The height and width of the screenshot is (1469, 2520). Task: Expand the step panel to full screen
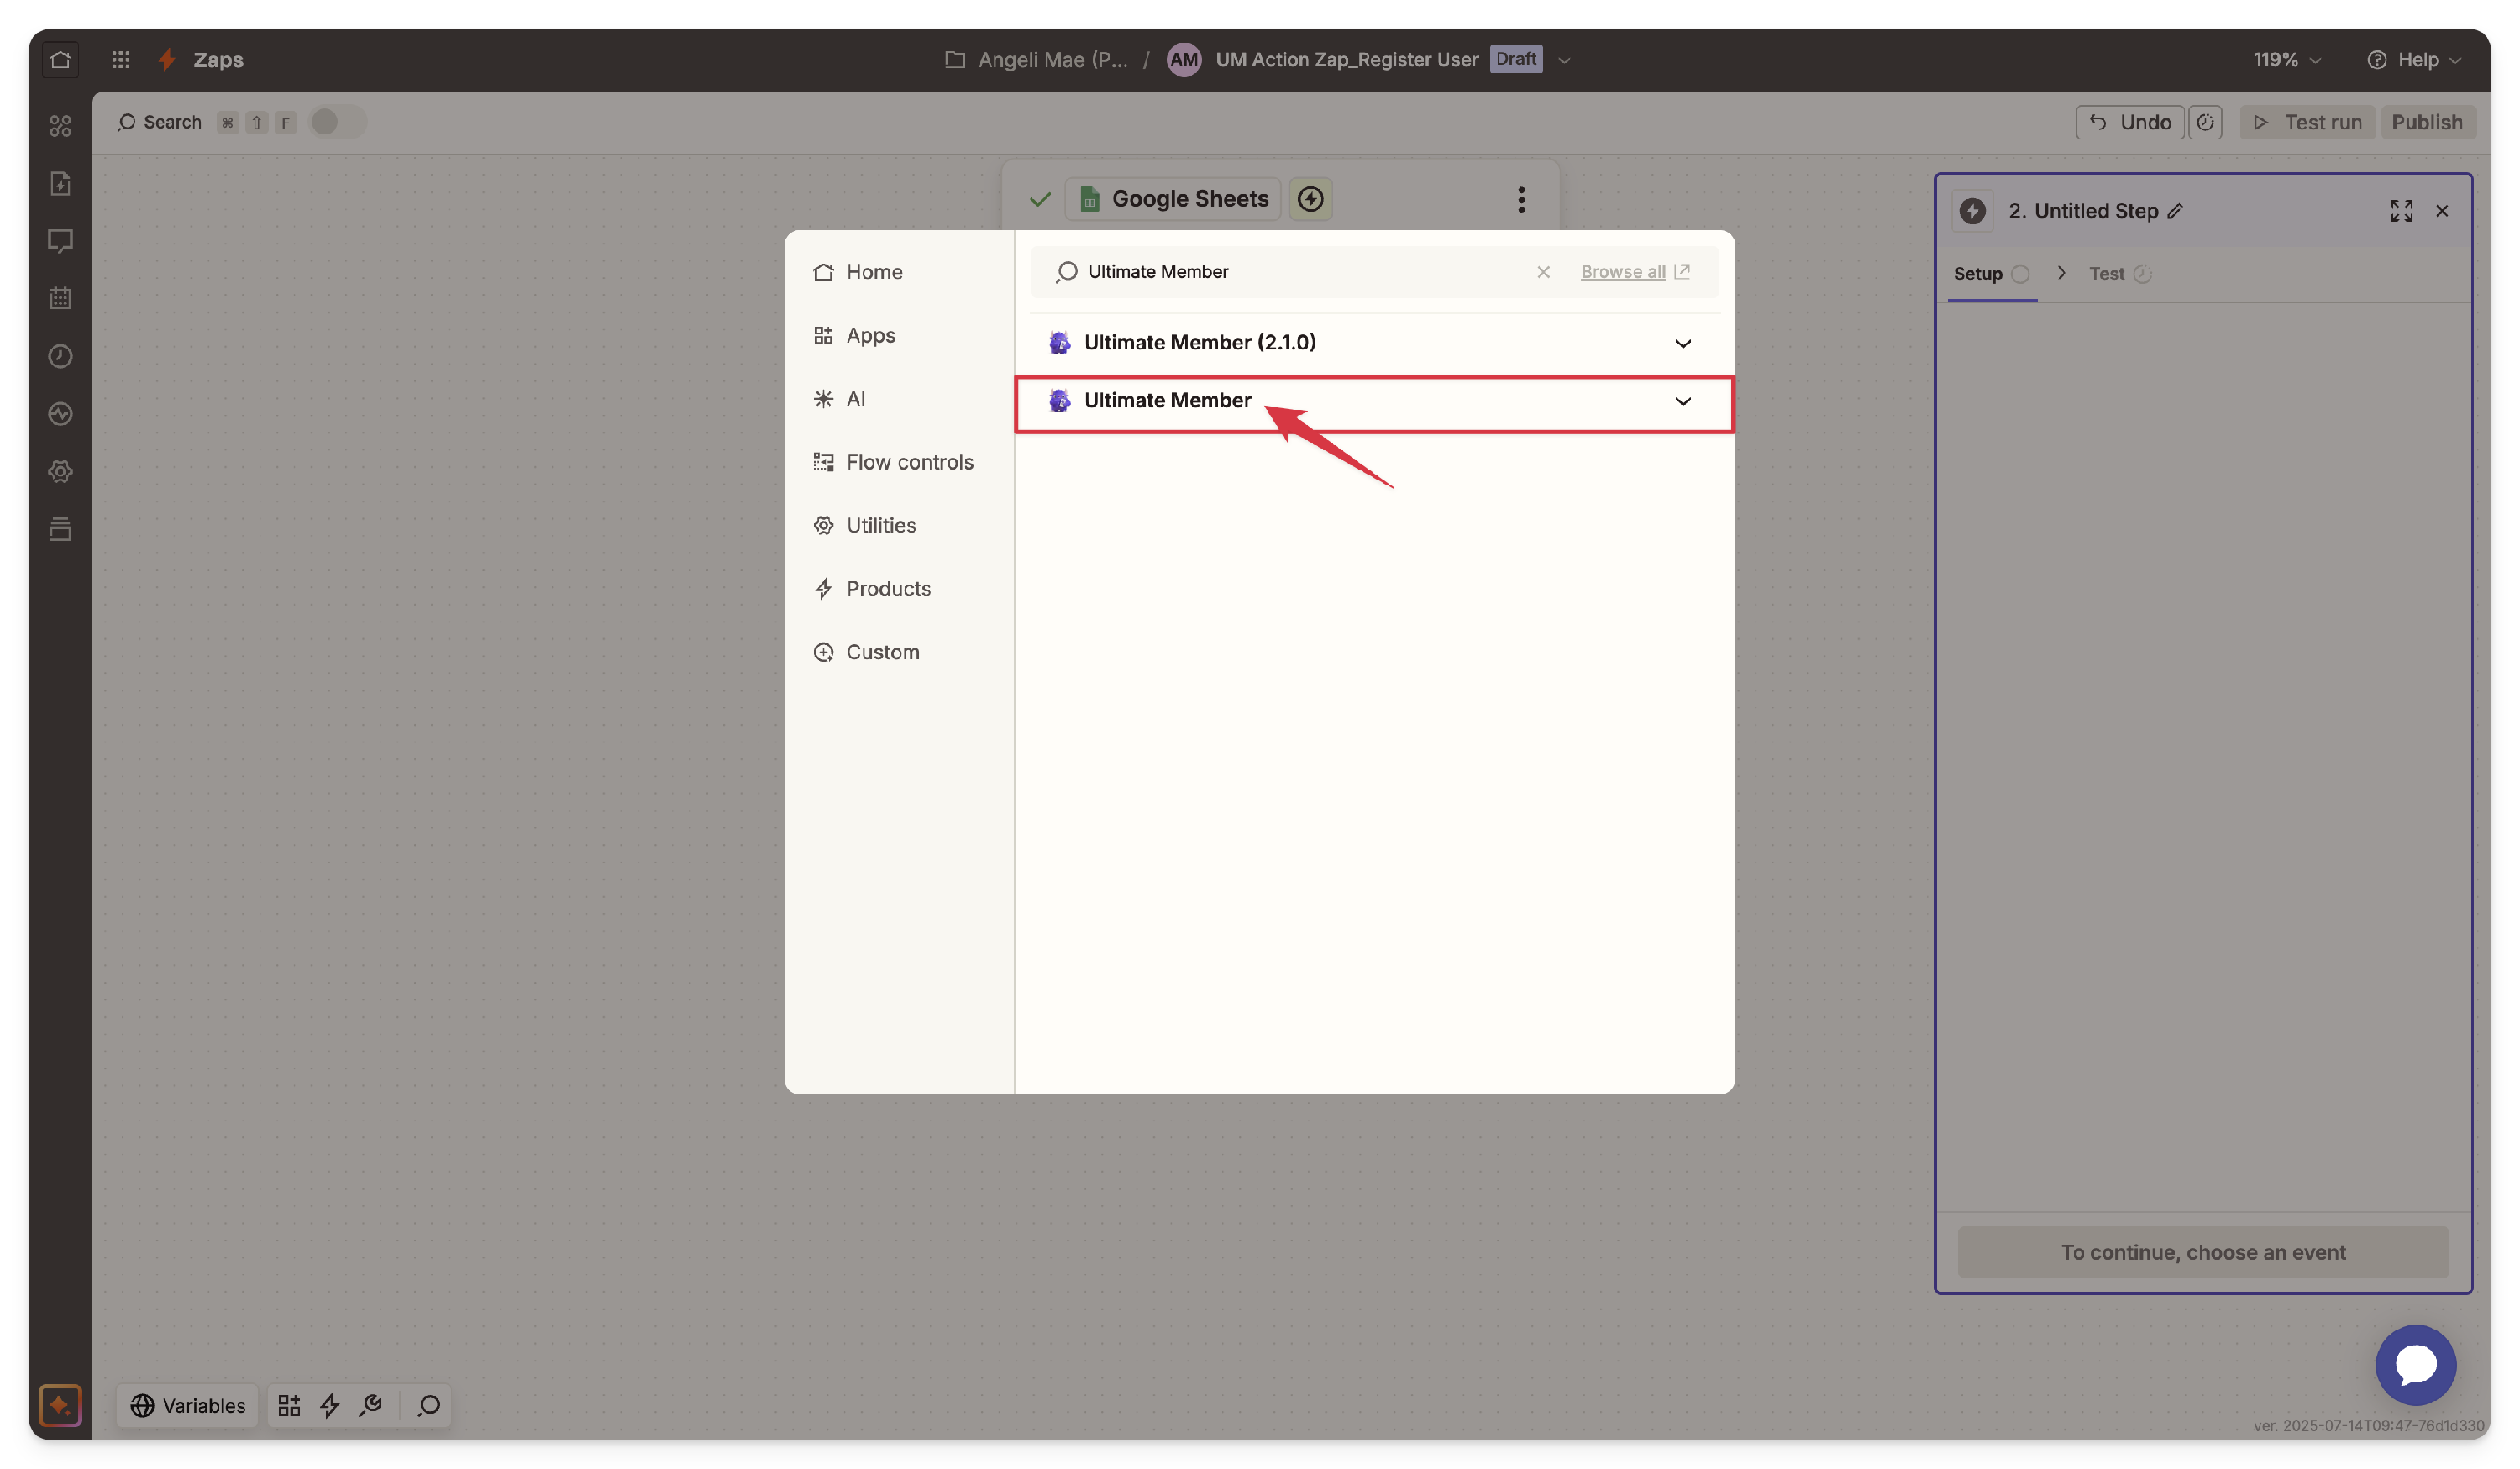(x=2401, y=211)
